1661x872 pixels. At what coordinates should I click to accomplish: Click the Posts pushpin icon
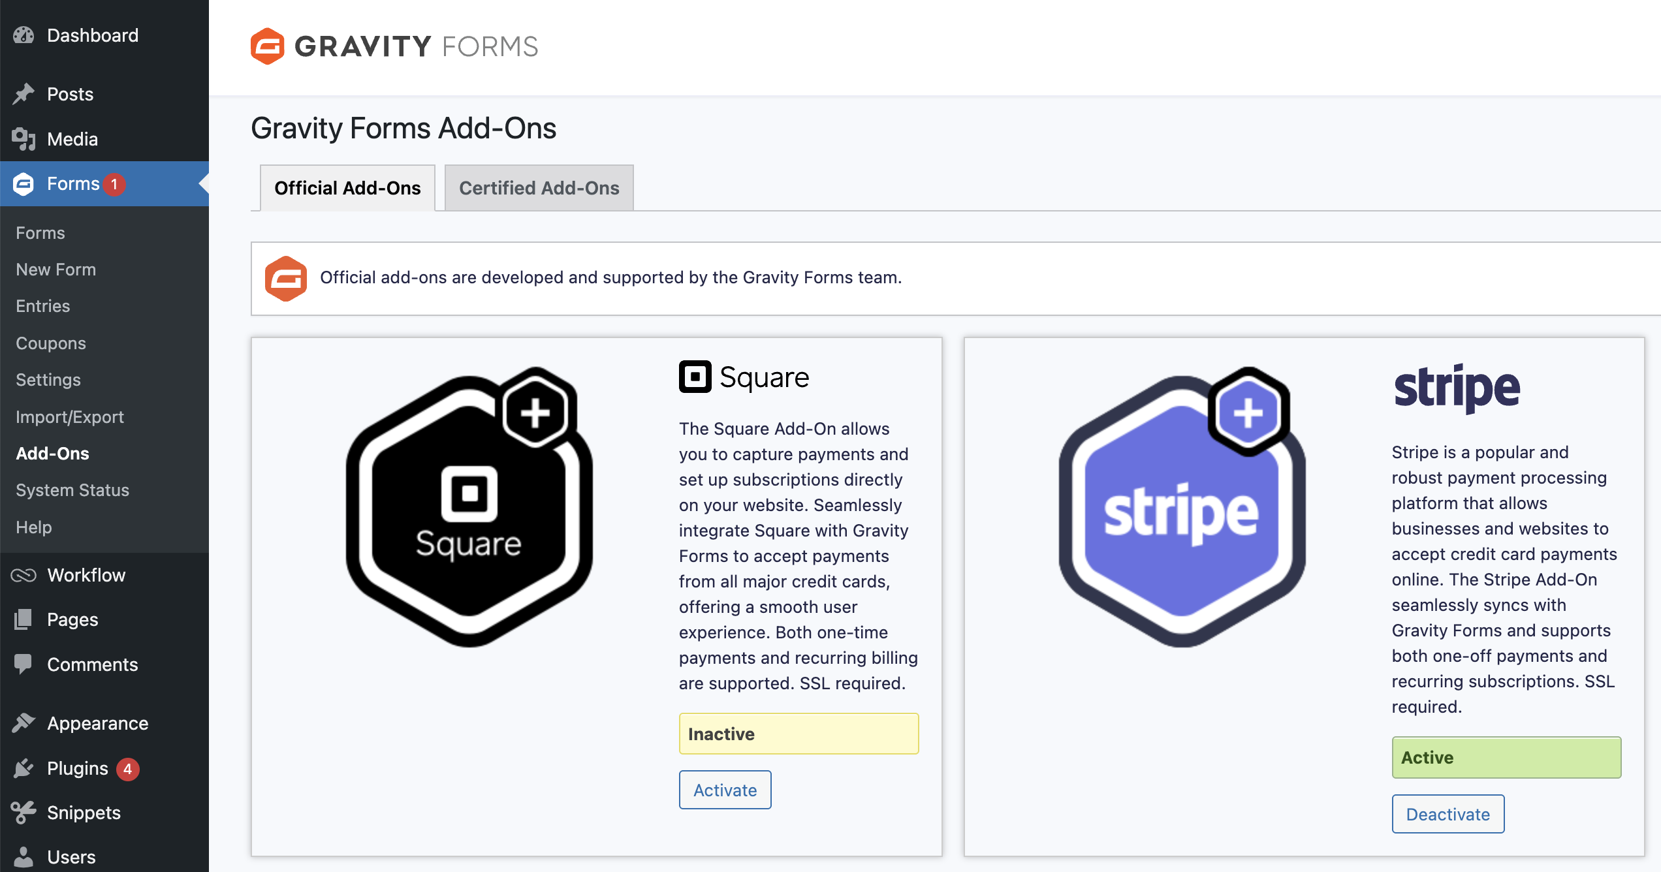[x=24, y=94]
